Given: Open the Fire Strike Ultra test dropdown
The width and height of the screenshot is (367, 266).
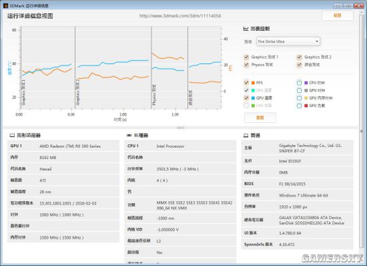Looking at the screenshot, I should click(288, 41).
